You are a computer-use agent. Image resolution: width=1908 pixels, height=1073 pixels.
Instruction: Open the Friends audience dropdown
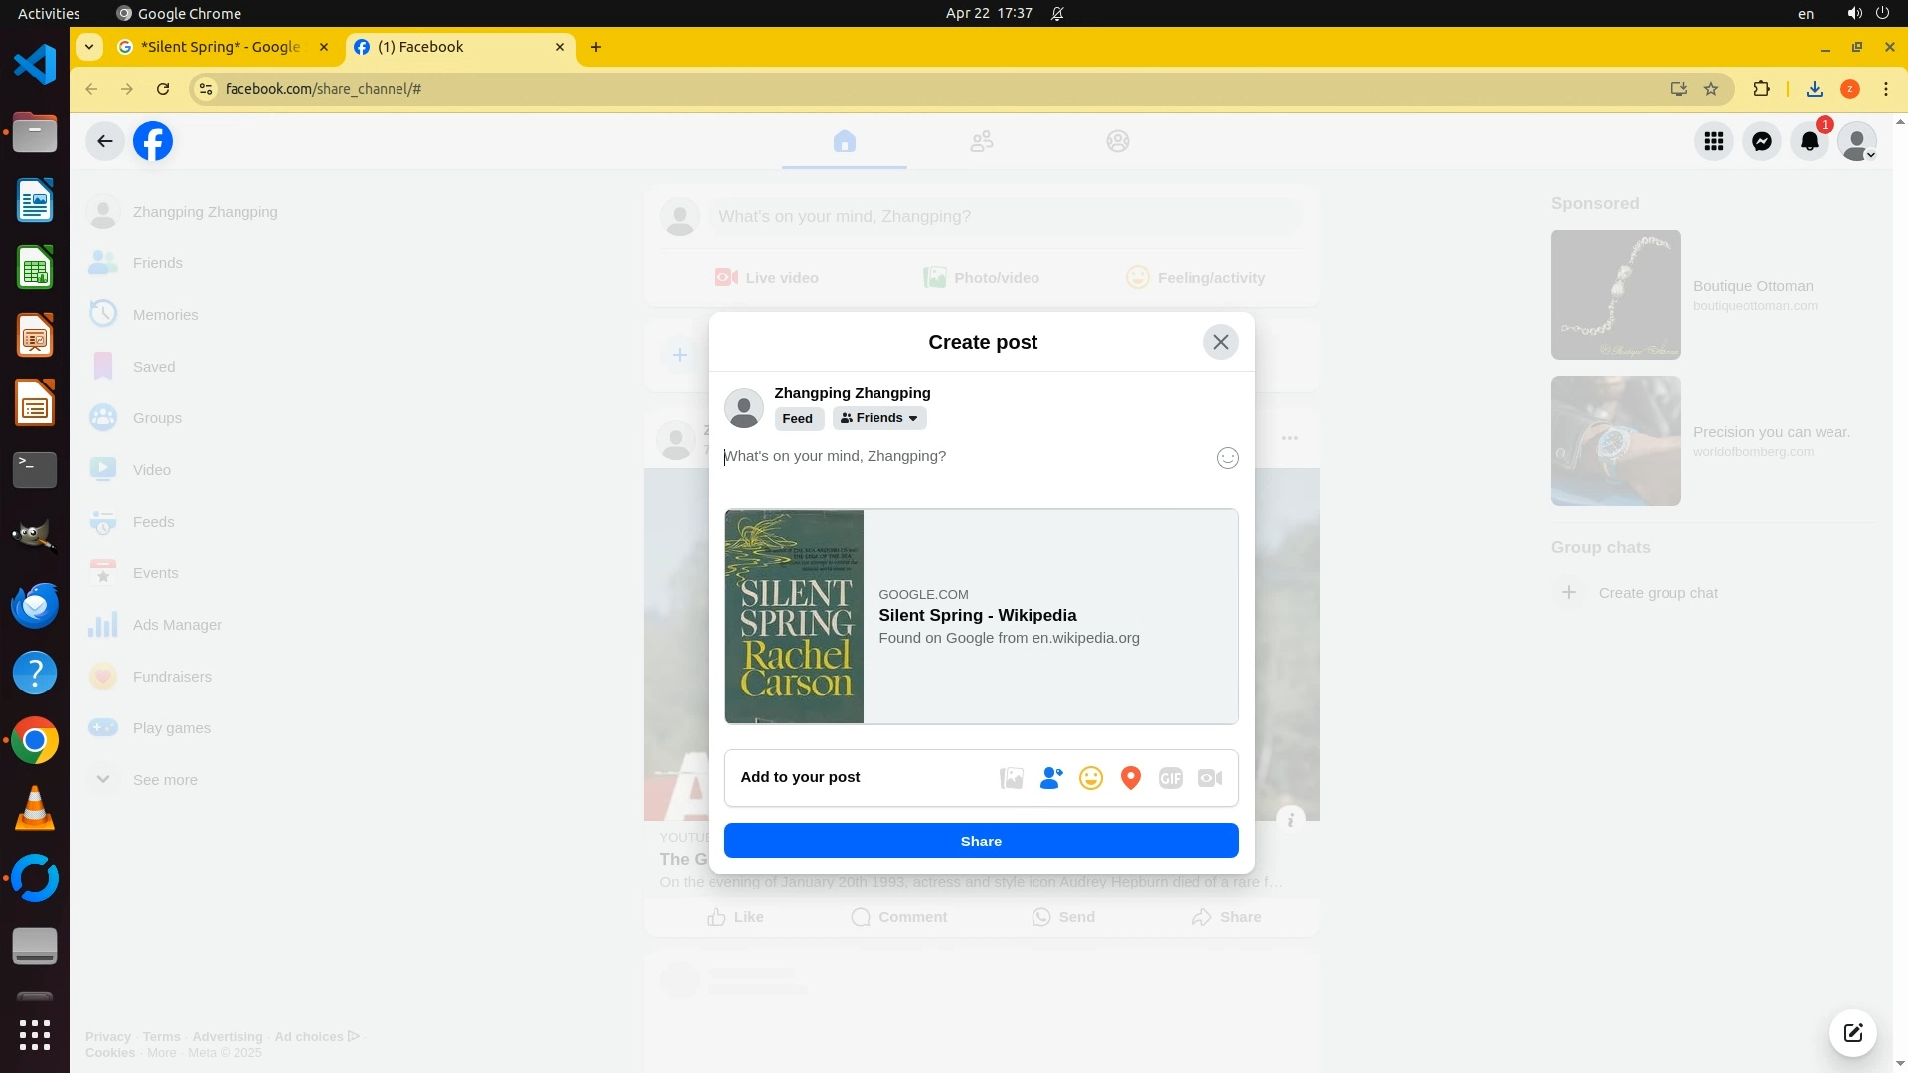point(879,418)
